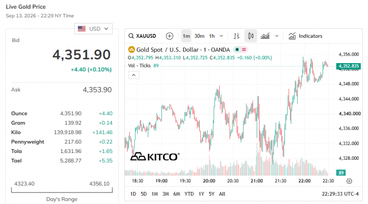Click the 21:00 time axis label
This screenshot has width=368, height=204.
tap(257, 181)
